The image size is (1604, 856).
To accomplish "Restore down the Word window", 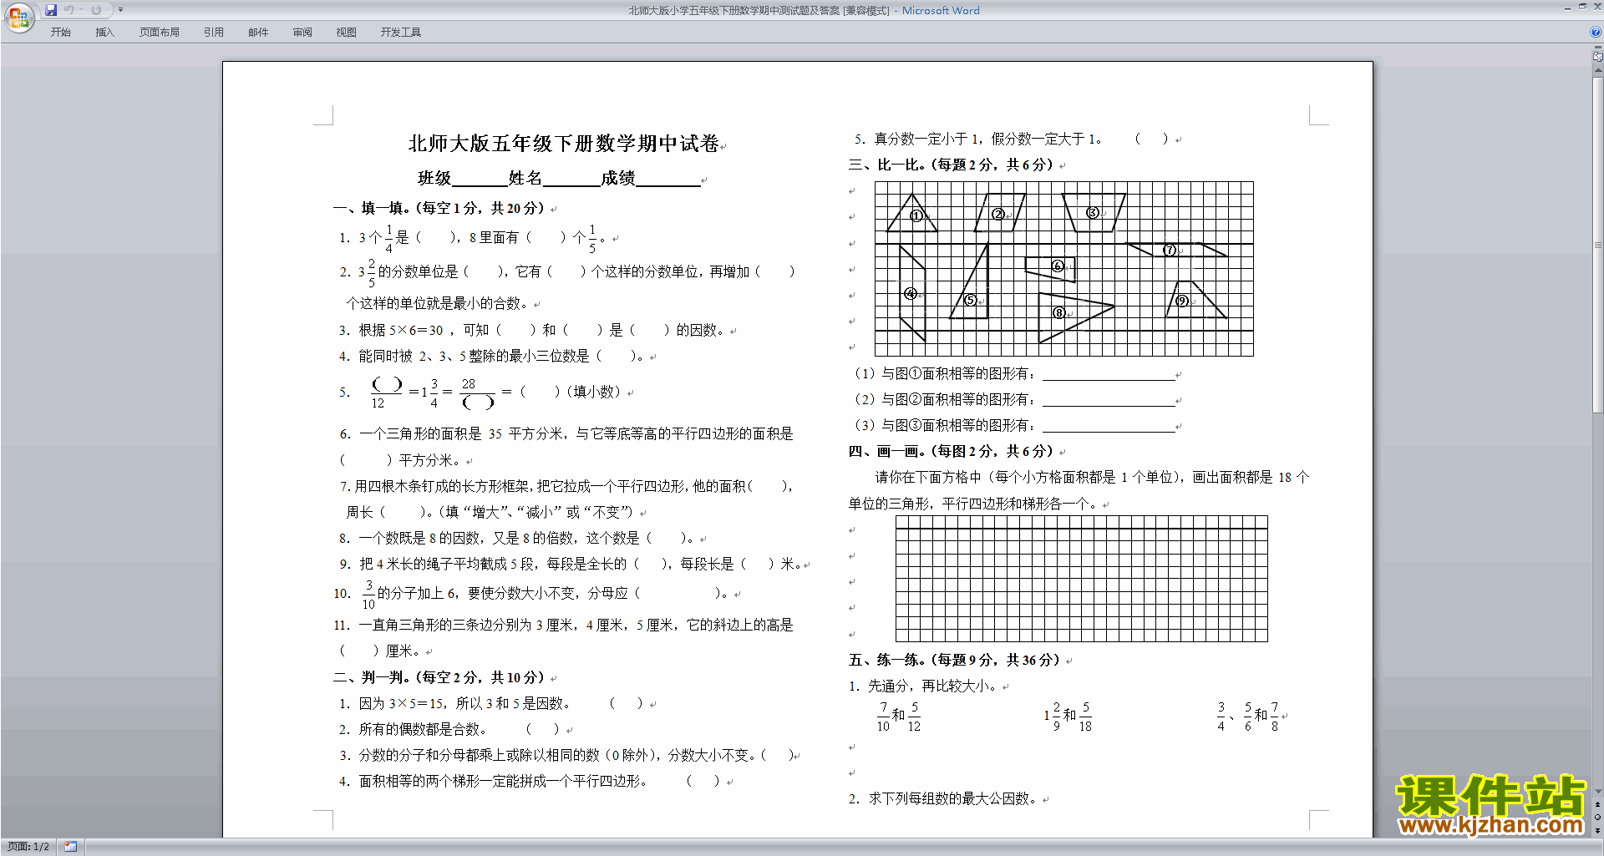I will pyautogui.click(x=1582, y=7).
